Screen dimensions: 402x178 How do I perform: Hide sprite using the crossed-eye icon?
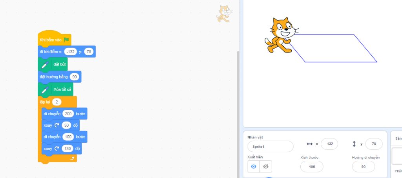click(266, 167)
